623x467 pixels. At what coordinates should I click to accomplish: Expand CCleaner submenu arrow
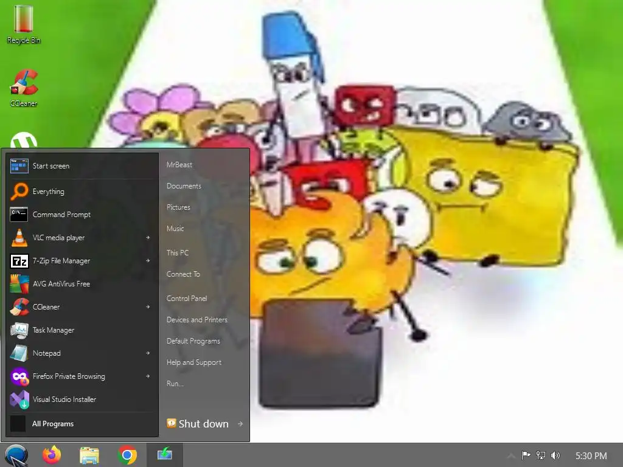tap(148, 306)
